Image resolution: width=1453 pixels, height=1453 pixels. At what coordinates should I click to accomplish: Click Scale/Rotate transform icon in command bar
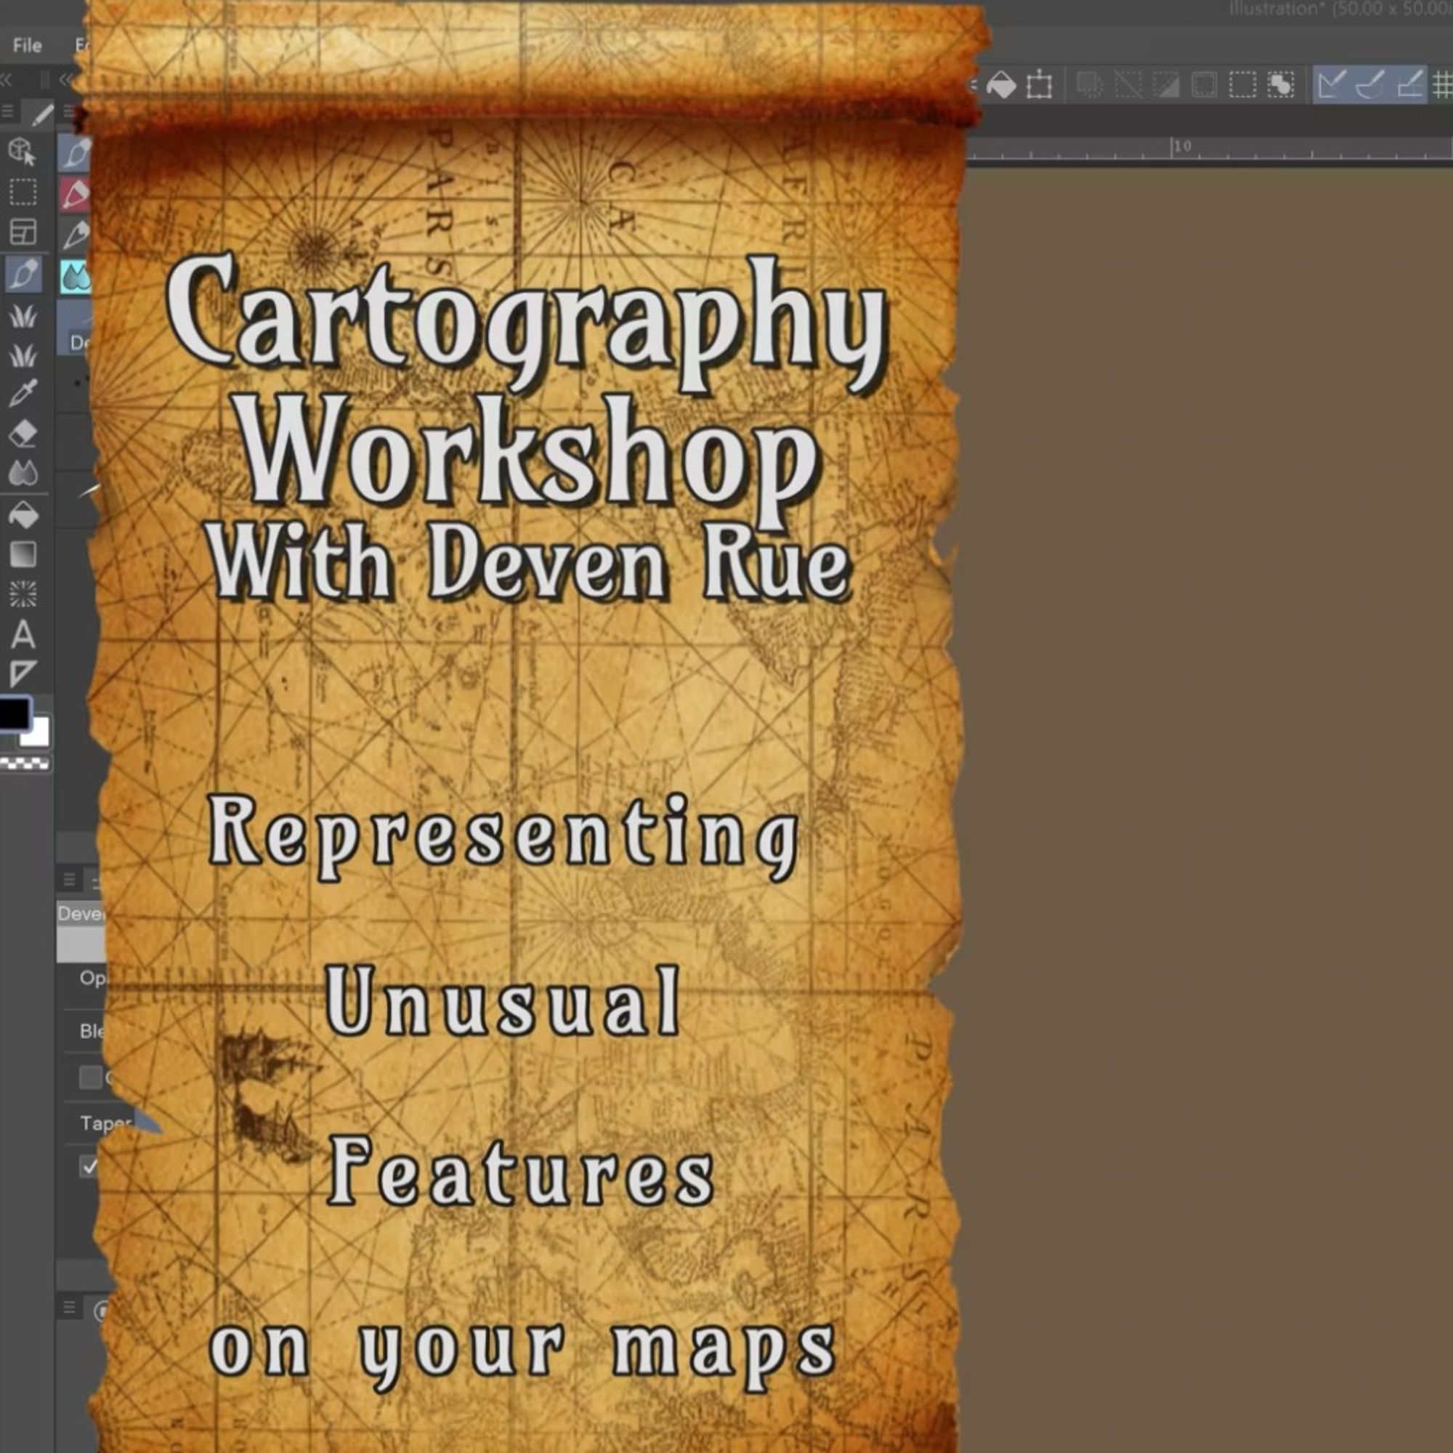click(1040, 85)
